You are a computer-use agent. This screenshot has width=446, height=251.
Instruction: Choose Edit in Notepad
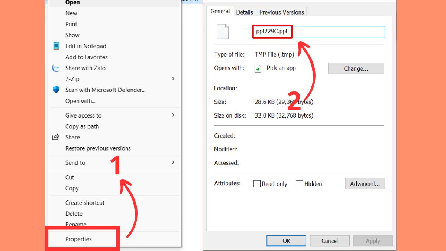pos(86,46)
